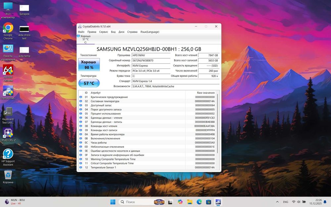The height and width of the screenshot is (207, 331).
Task: Select the aida temp desktop file
Action: pyautogui.click(x=24, y=52)
